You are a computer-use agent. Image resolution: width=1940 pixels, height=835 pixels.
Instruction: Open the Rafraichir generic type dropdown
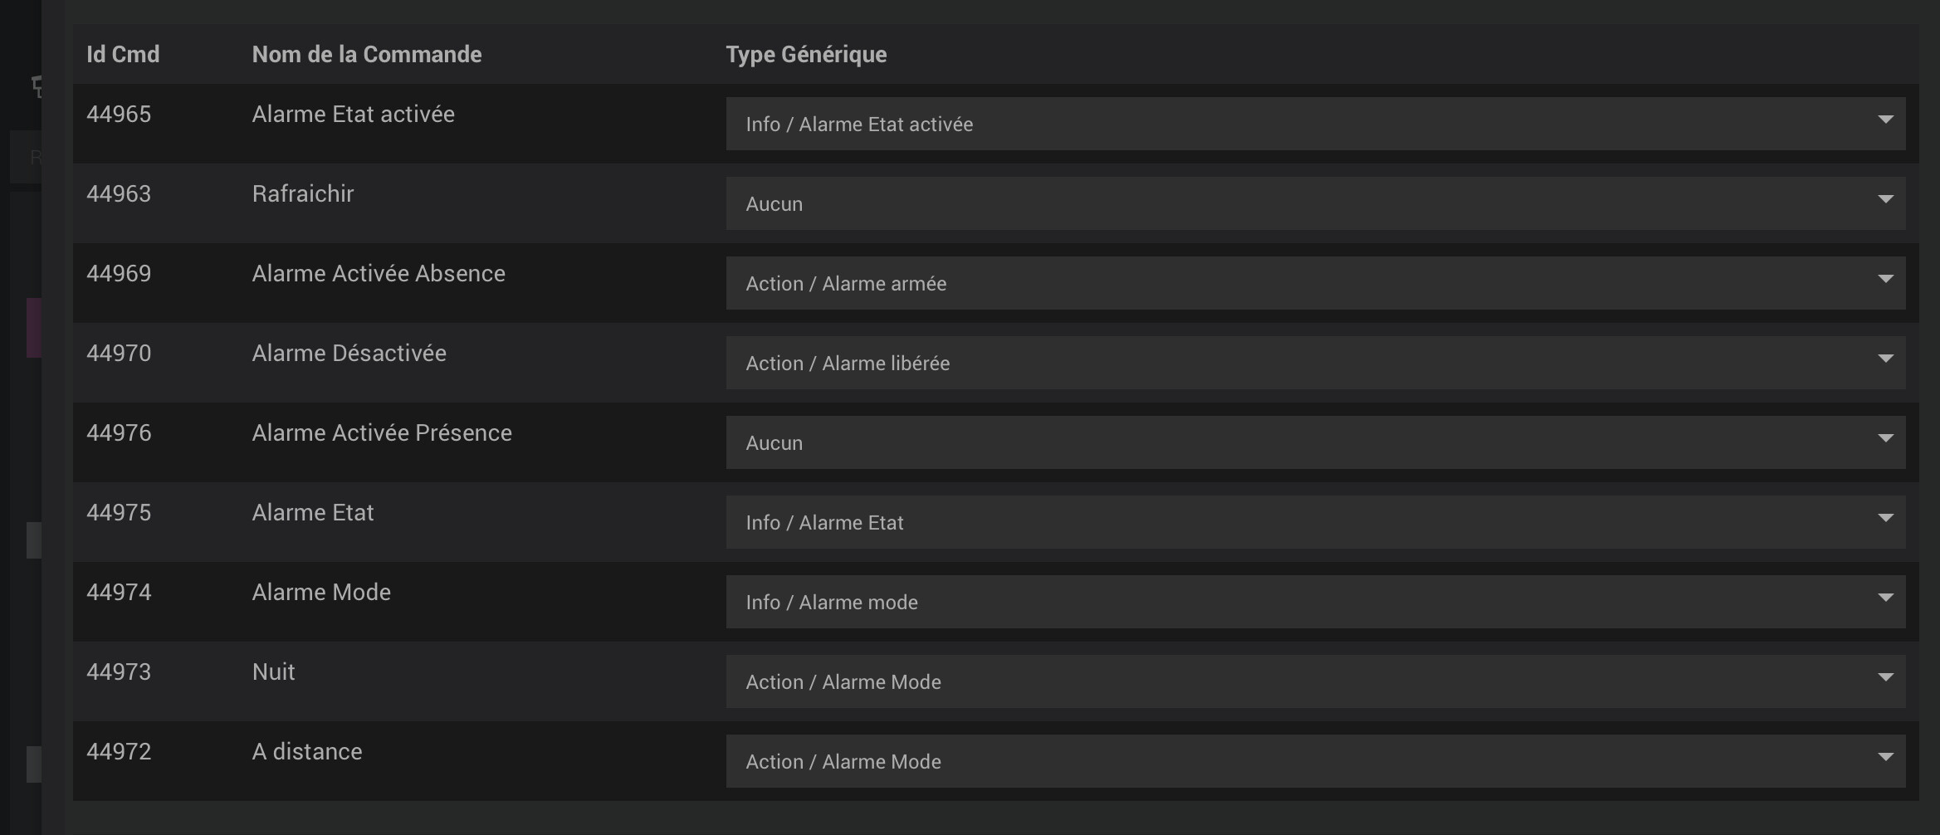pyautogui.click(x=1315, y=203)
